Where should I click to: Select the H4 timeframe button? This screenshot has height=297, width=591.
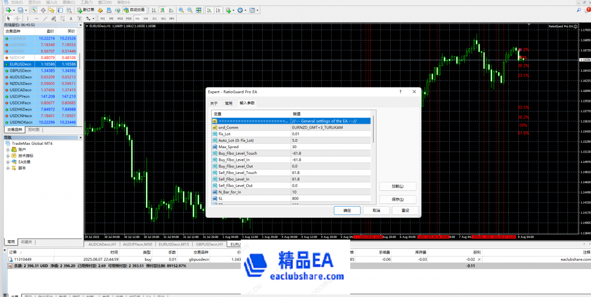tap(145, 19)
